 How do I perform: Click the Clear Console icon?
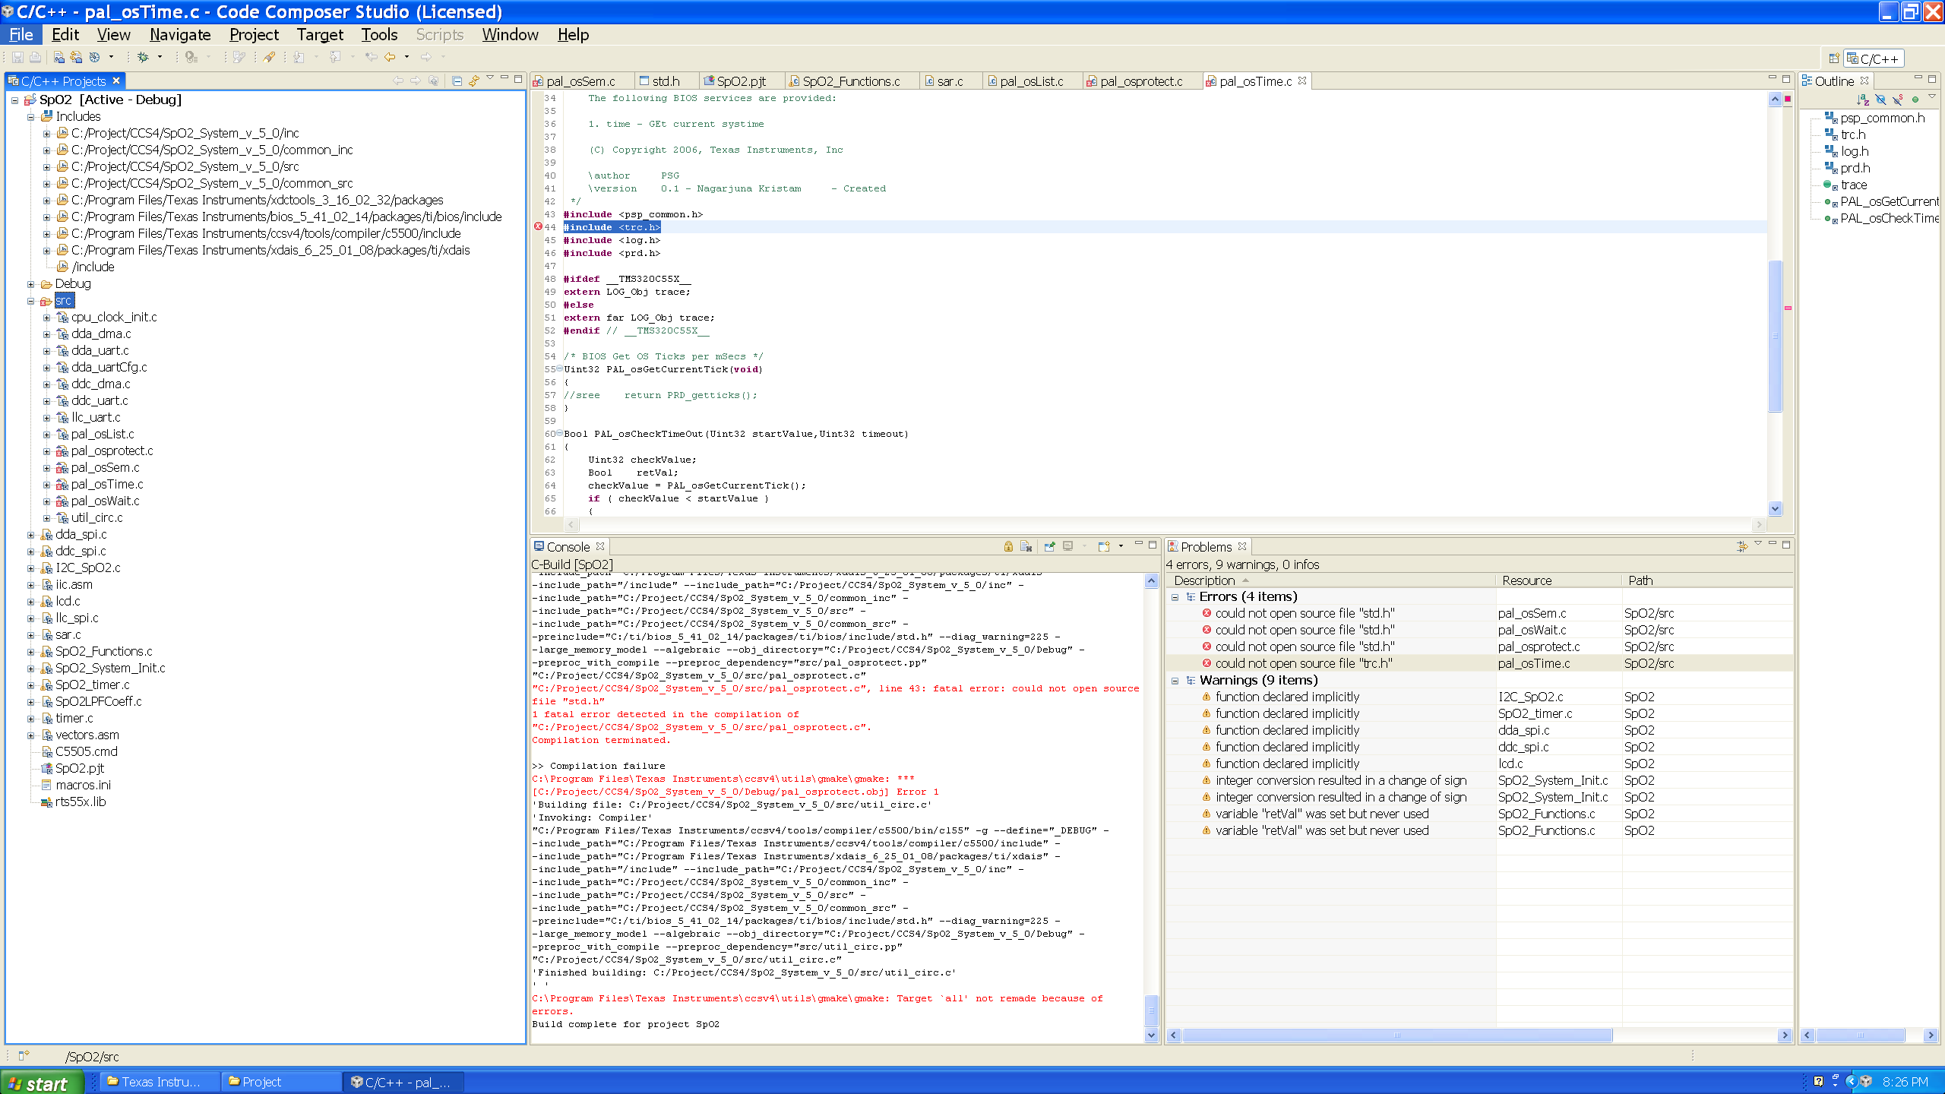(x=1026, y=546)
